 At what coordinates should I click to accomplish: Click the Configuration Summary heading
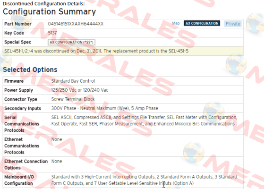[49, 12]
